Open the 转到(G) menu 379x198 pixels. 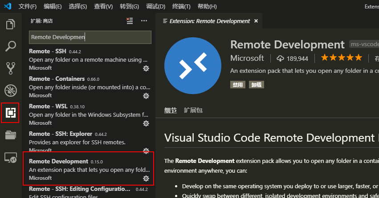[x=129, y=7]
